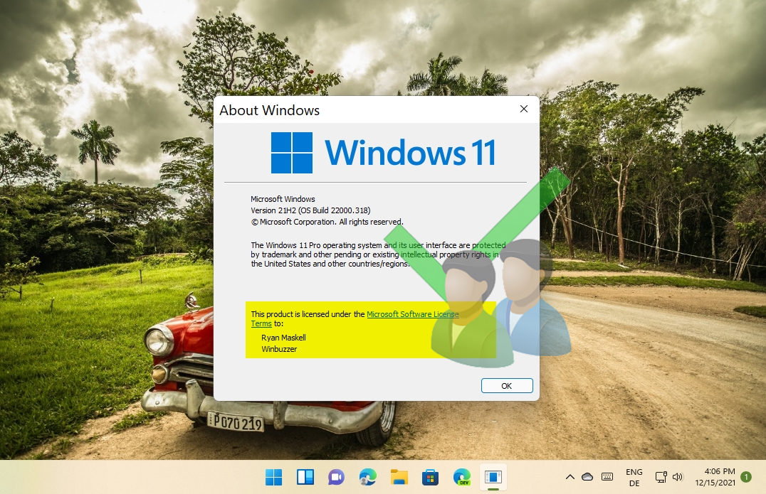Open the Widgets panel from the taskbar

click(305, 477)
